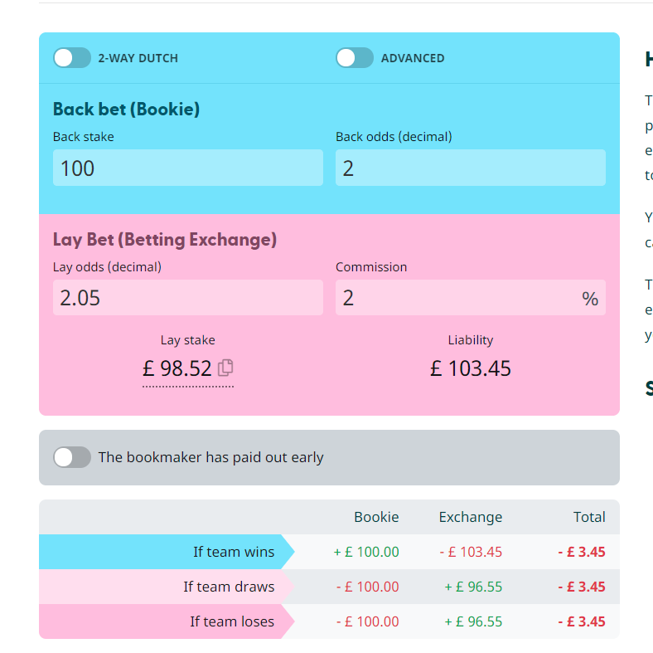
Task: Edit the Lay odds (decimal) field
Action: coord(188,297)
